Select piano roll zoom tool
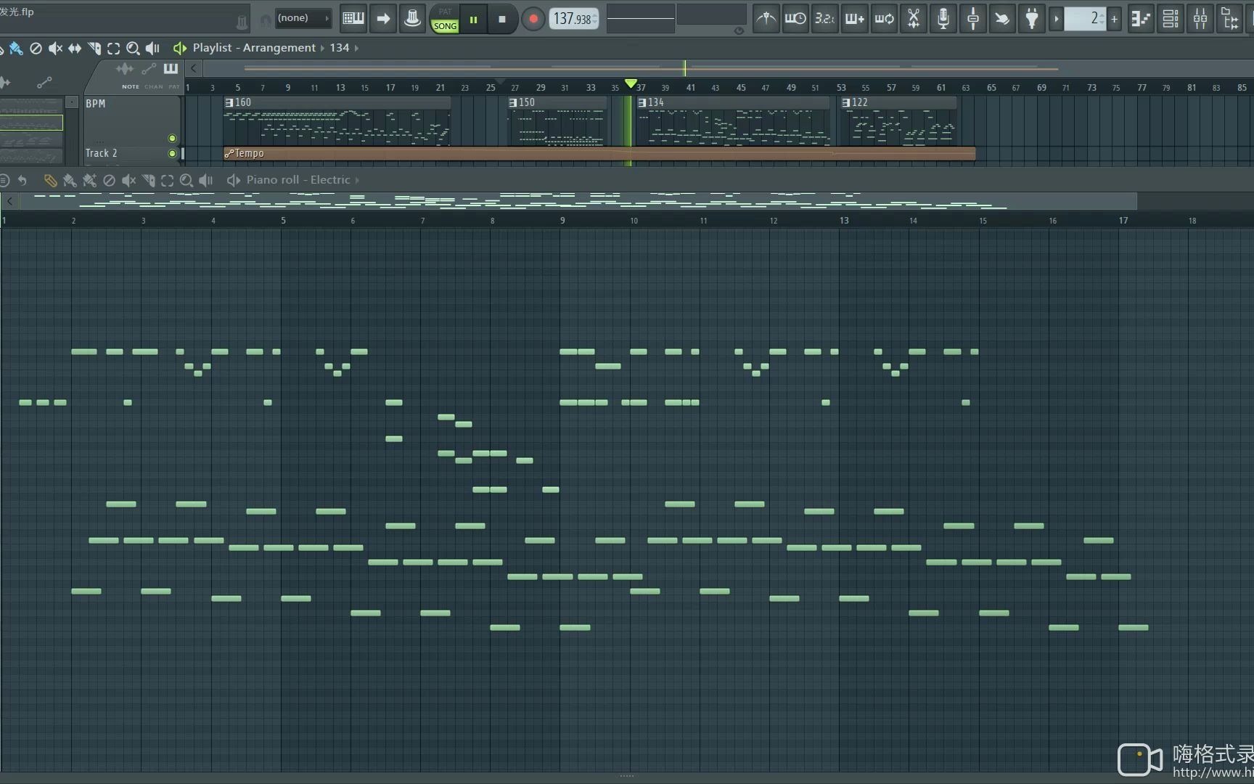This screenshot has height=784, width=1254. click(x=187, y=180)
